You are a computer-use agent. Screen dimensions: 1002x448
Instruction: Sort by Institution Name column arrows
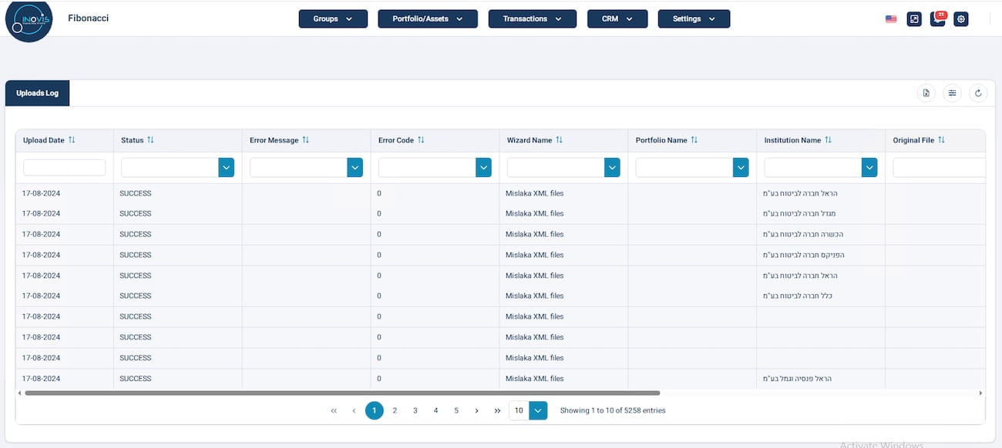coord(829,140)
